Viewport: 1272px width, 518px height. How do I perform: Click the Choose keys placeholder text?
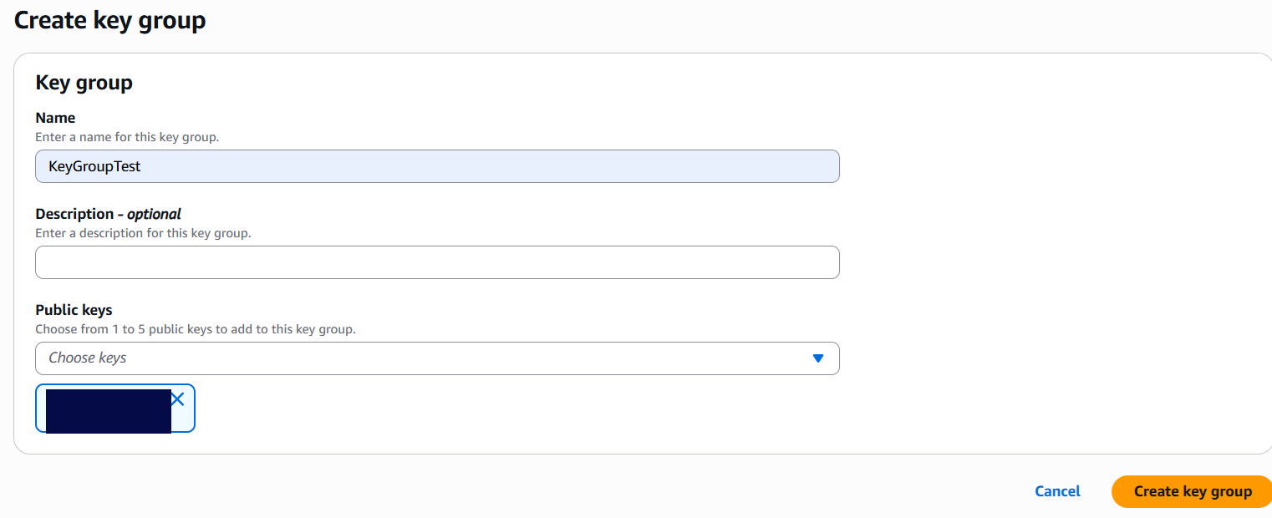87,358
